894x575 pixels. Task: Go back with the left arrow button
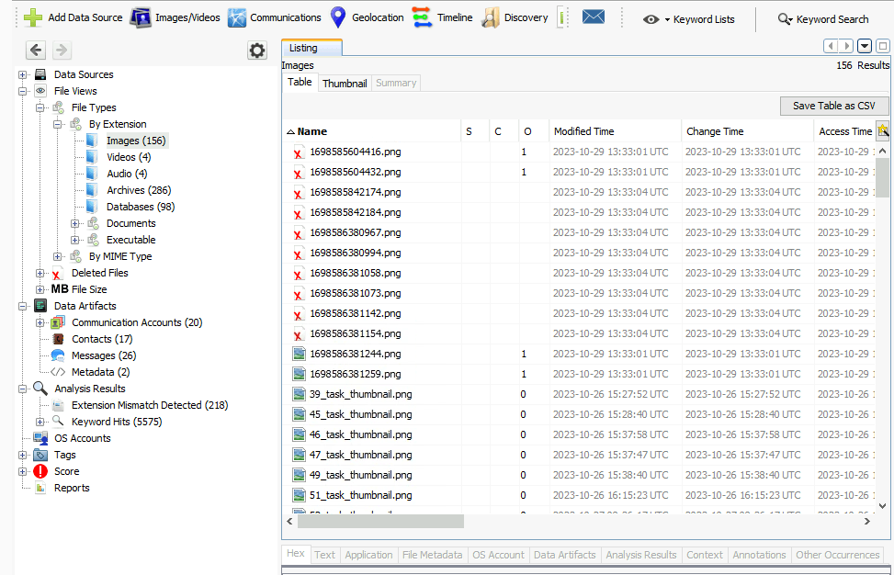click(36, 51)
